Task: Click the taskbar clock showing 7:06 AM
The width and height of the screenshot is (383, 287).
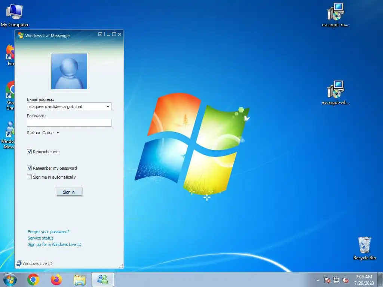Action: (x=364, y=280)
